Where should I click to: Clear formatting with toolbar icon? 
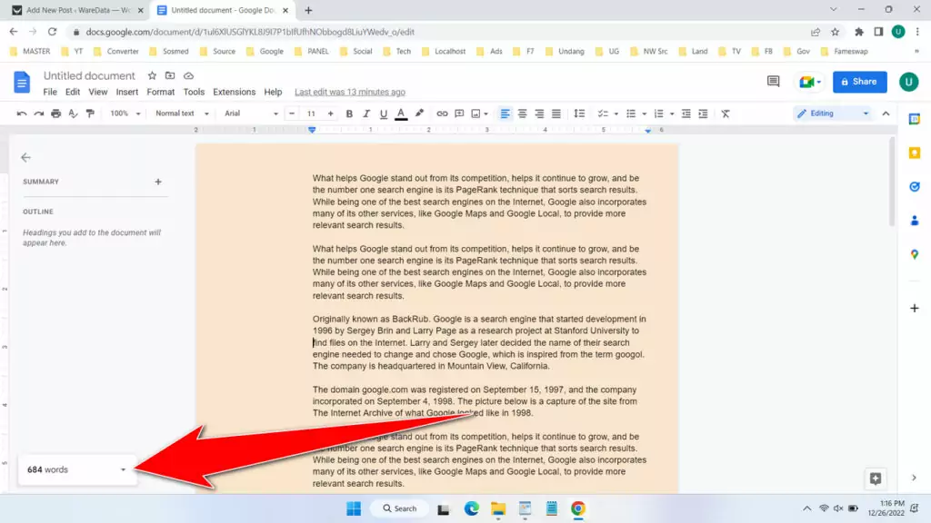click(x=726, y=113)
